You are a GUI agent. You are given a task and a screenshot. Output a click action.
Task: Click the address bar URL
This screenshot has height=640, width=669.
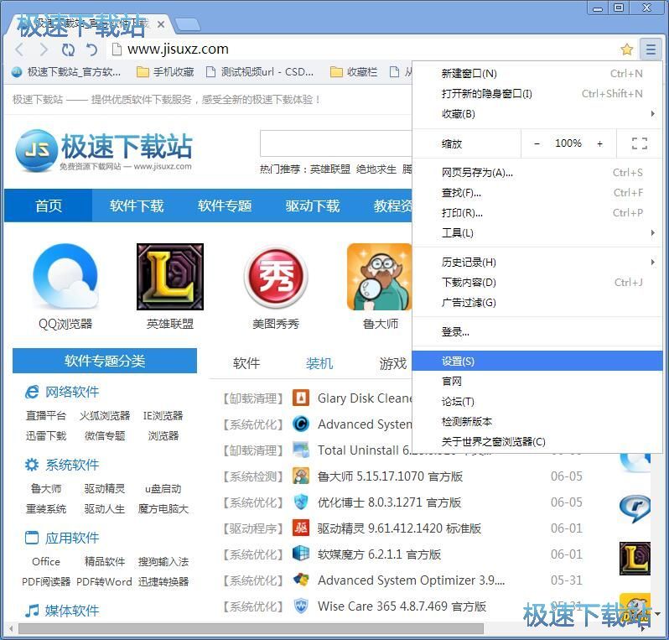click(178, 49)
